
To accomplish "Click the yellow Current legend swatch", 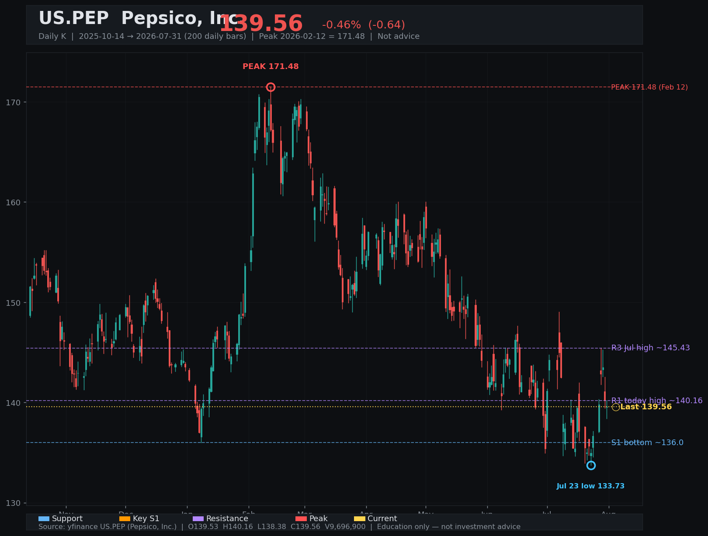I will pos(359,519).
